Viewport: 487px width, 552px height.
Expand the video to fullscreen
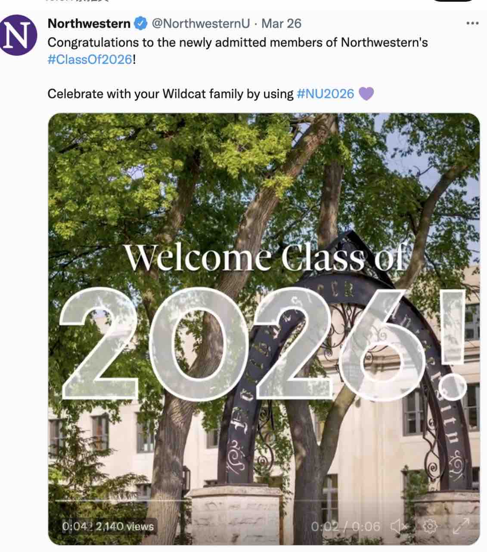click(460, 526)
